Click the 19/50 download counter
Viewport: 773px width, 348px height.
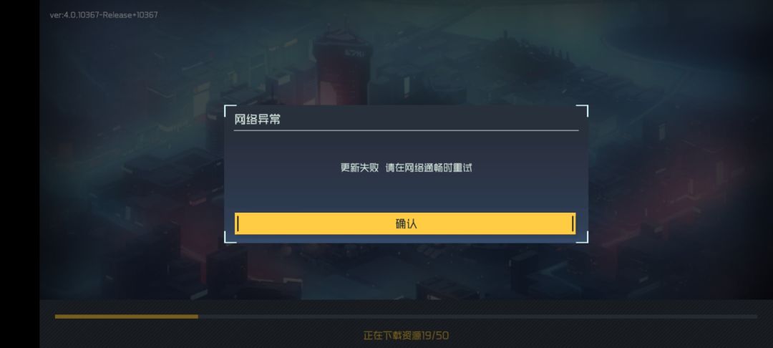tap(436, 336)
